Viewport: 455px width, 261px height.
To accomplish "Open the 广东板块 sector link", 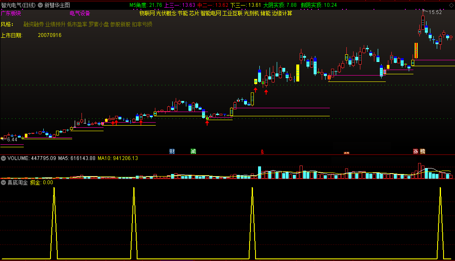I will (x=11, y=13).
